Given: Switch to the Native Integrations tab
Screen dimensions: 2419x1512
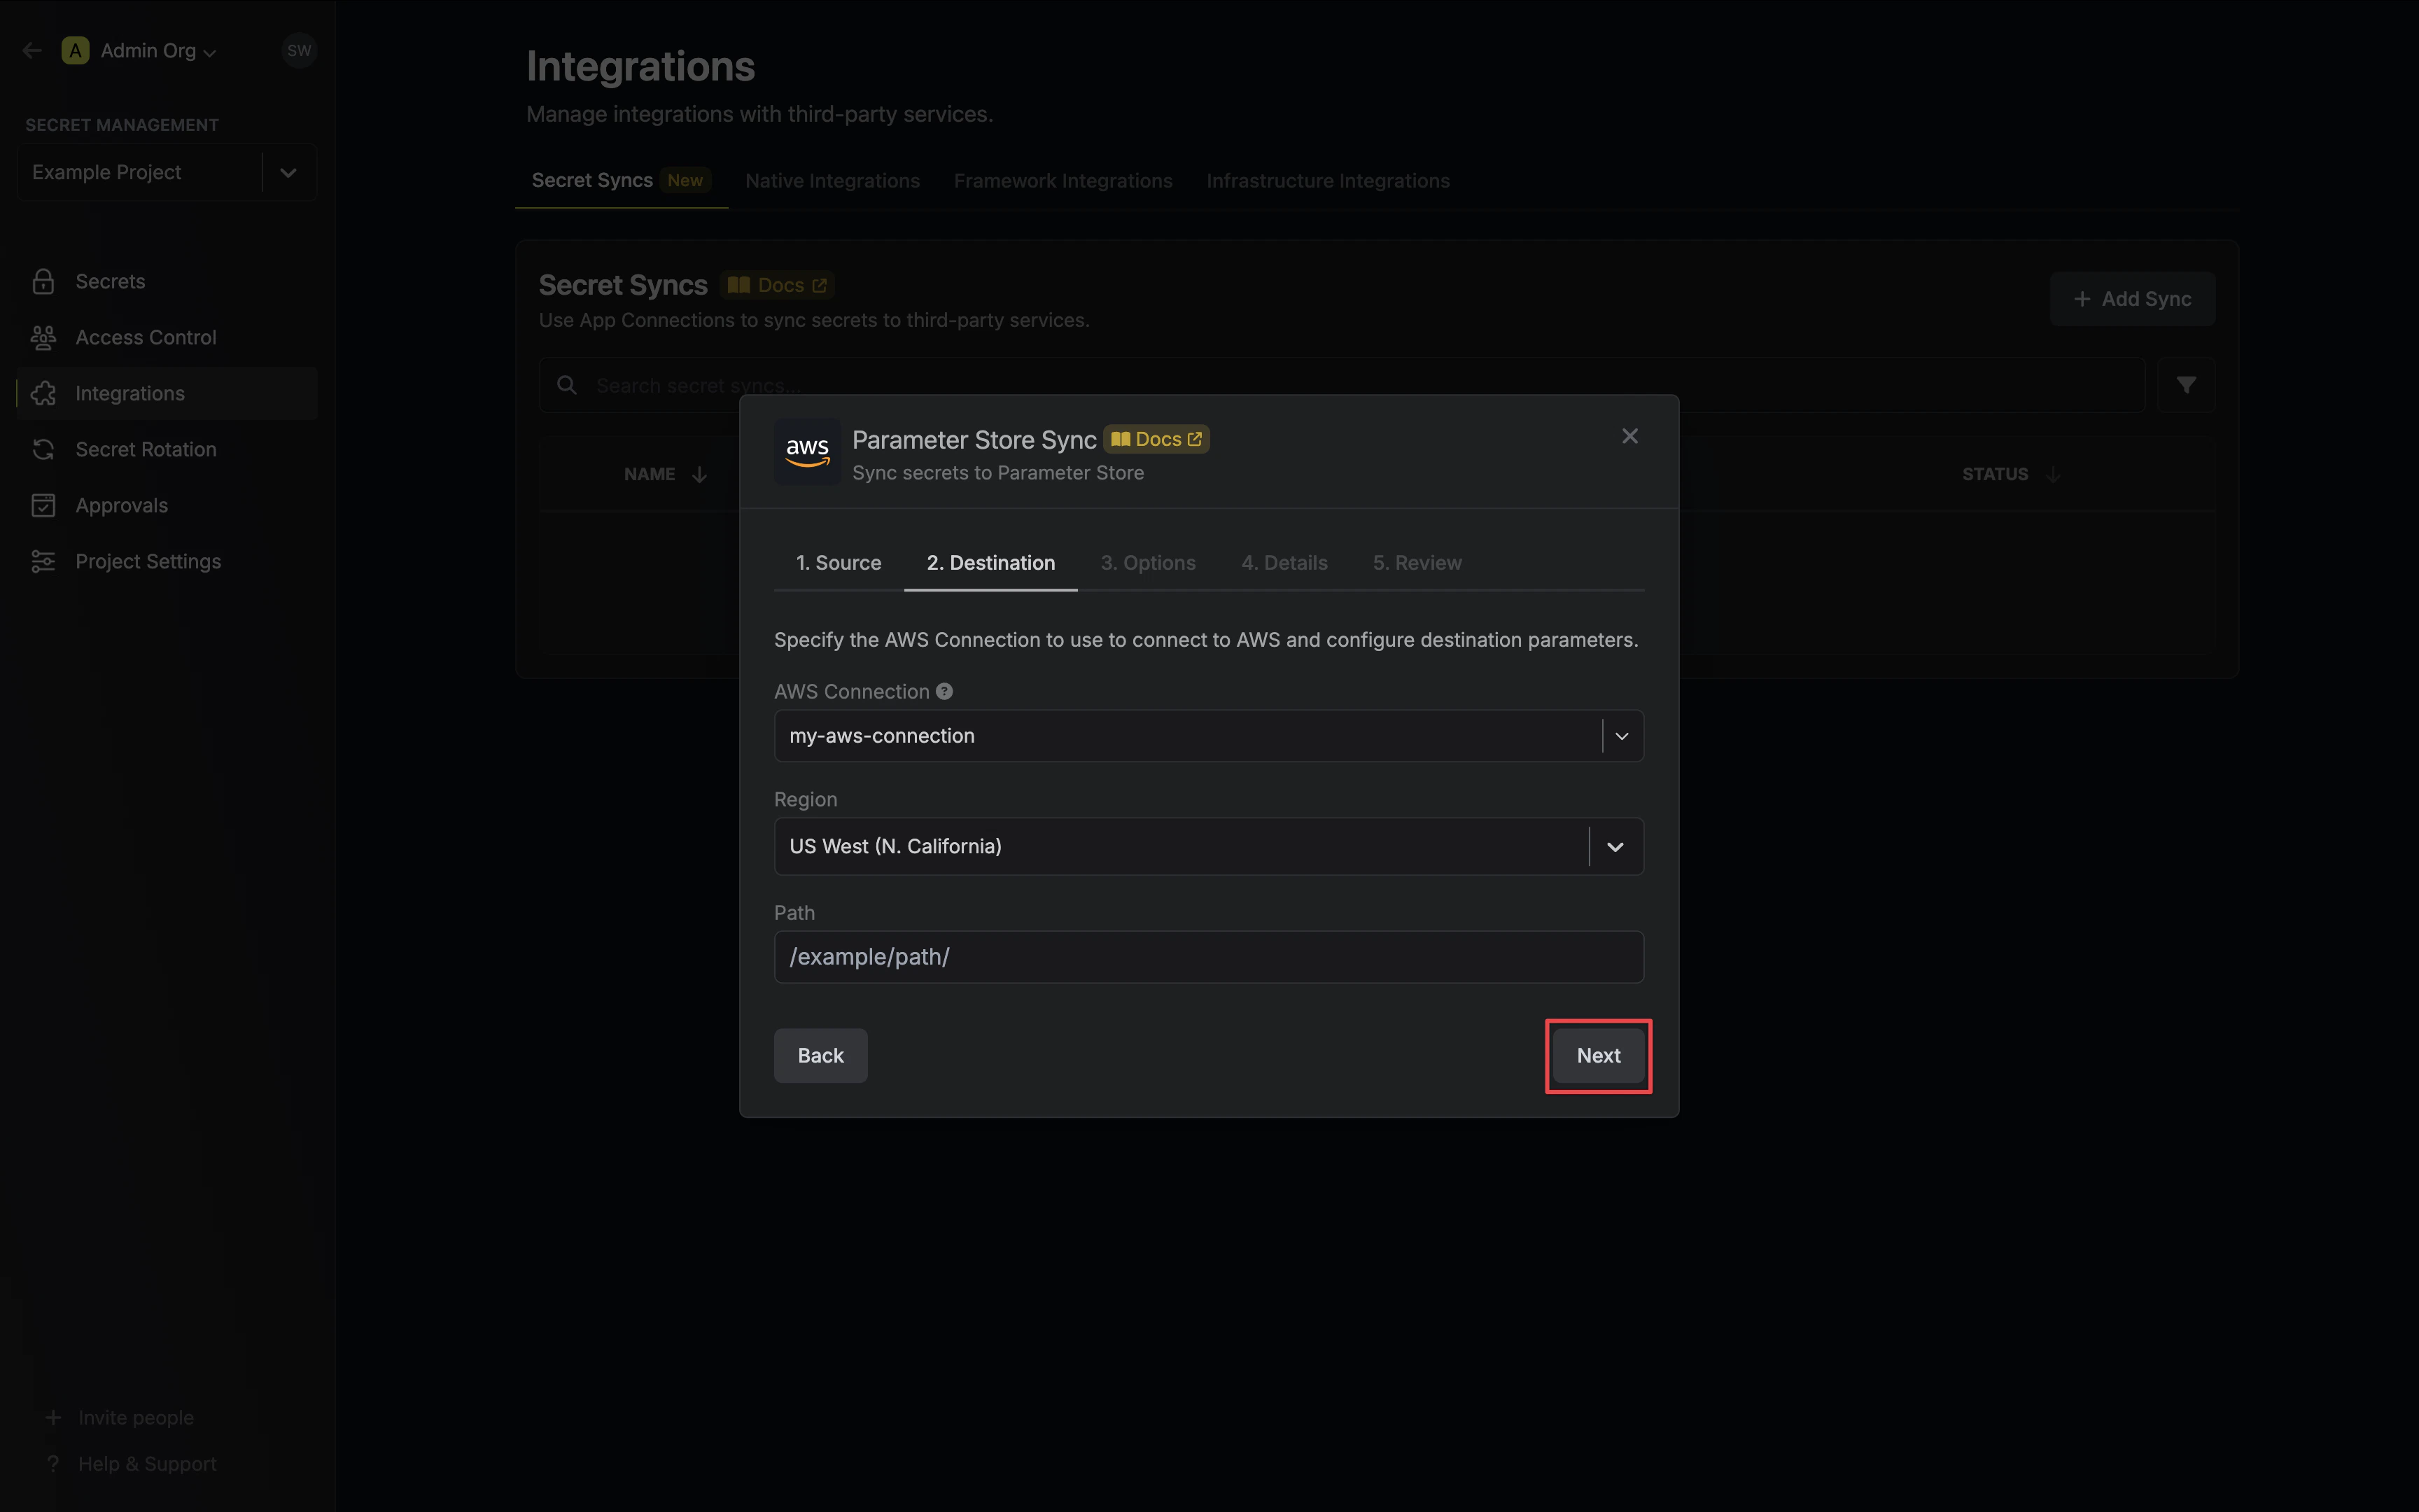Looking at the screenshot, I should click(832, 180).
